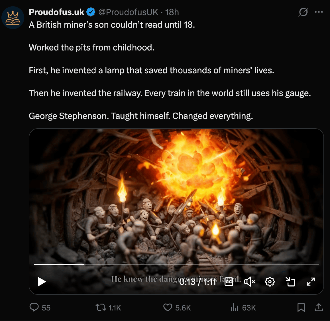Toggle closed captions with the CC button
This screenshot has height=321, width=330.
click(229, 282)
